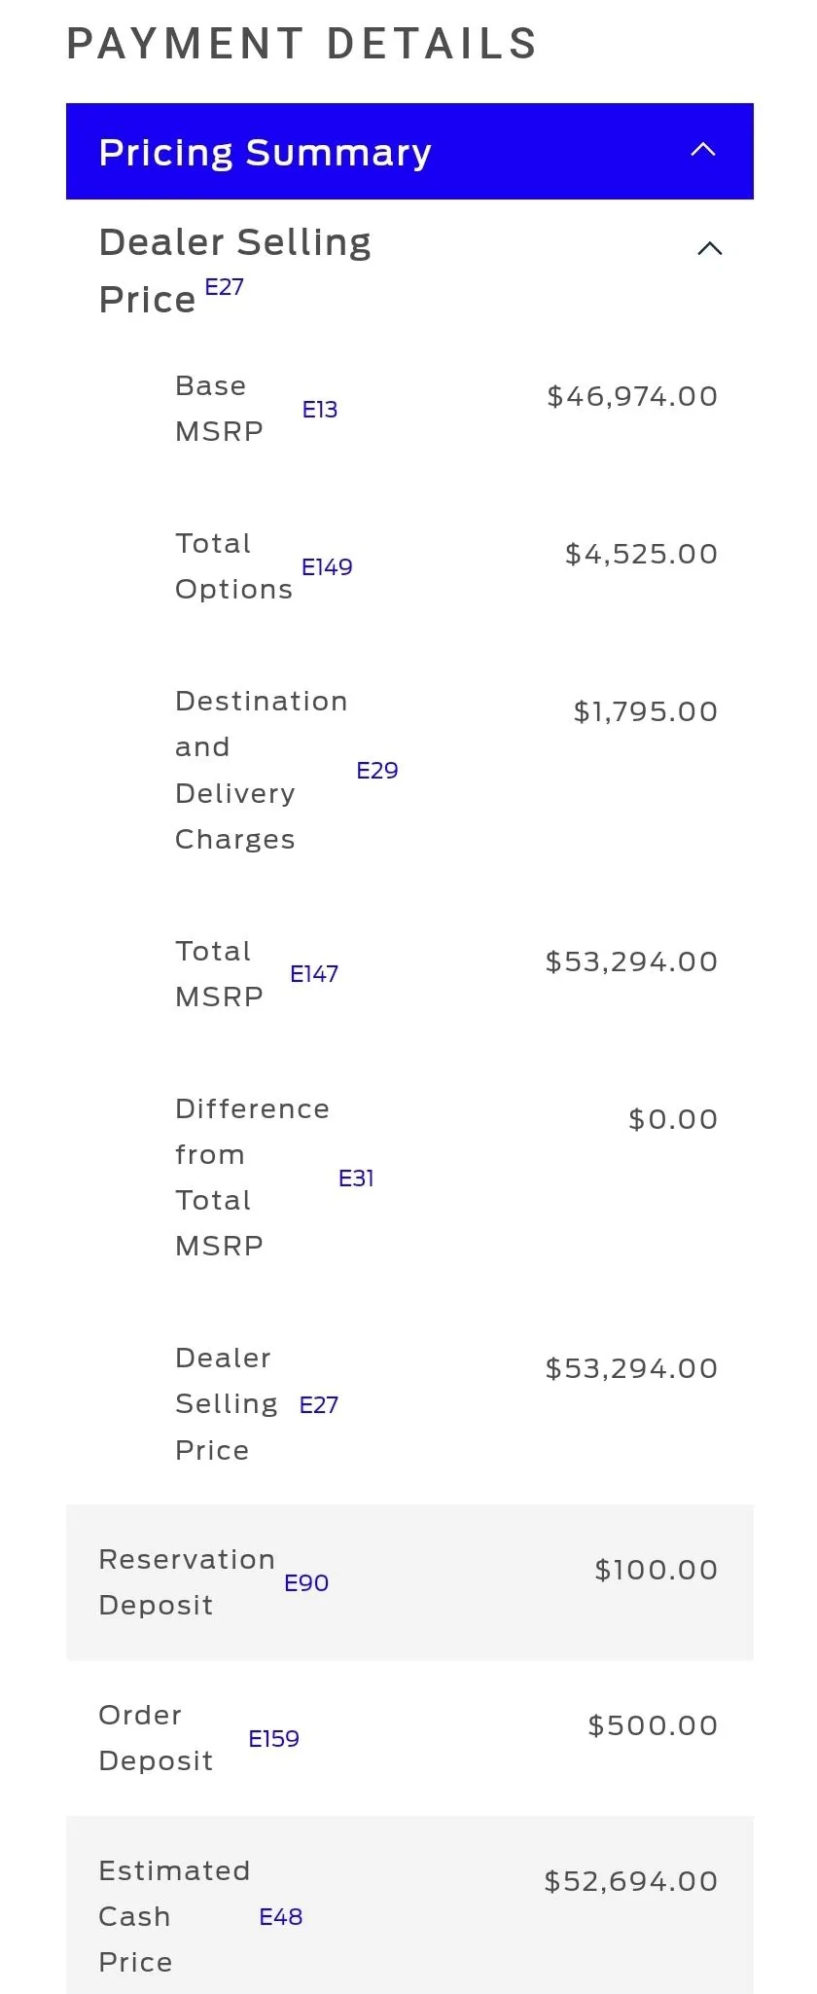Open footnote E147 next to Total MSRP
Viewport: 817px width, 1994px height.
(x=314, y=974)
